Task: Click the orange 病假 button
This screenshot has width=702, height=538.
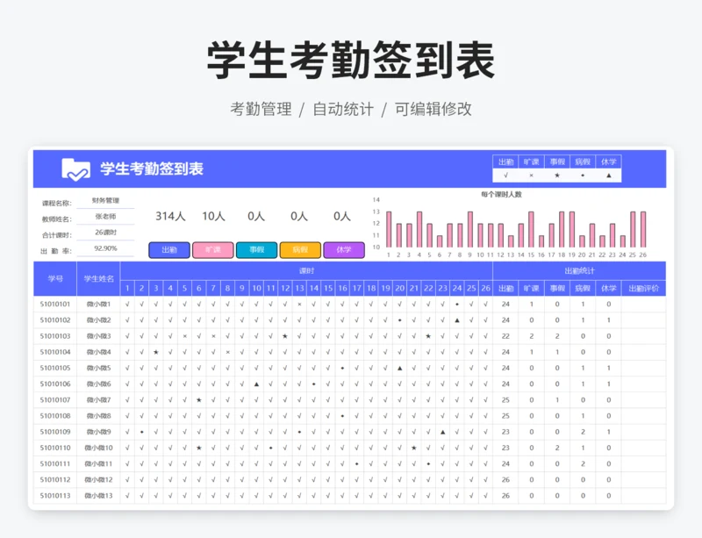Action: tap(300, 250)
